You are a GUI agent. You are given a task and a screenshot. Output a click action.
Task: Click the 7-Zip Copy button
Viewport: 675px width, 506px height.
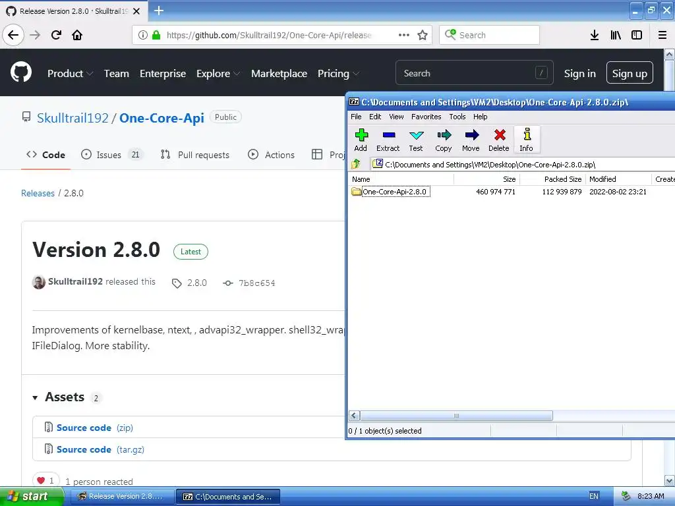pos(444,140)
